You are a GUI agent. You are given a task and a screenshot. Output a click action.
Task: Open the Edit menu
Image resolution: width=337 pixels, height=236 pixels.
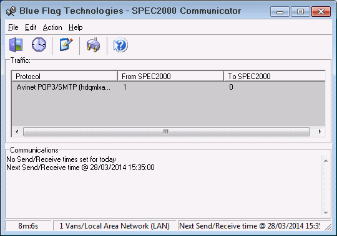pos(31,27)
